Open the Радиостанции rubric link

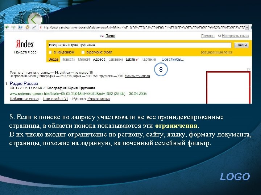pyautogui.click(x=99, y=99)
